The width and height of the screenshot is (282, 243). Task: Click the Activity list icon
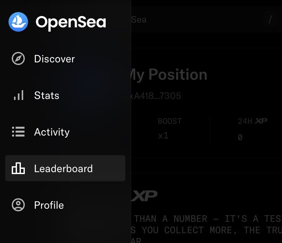18,132
